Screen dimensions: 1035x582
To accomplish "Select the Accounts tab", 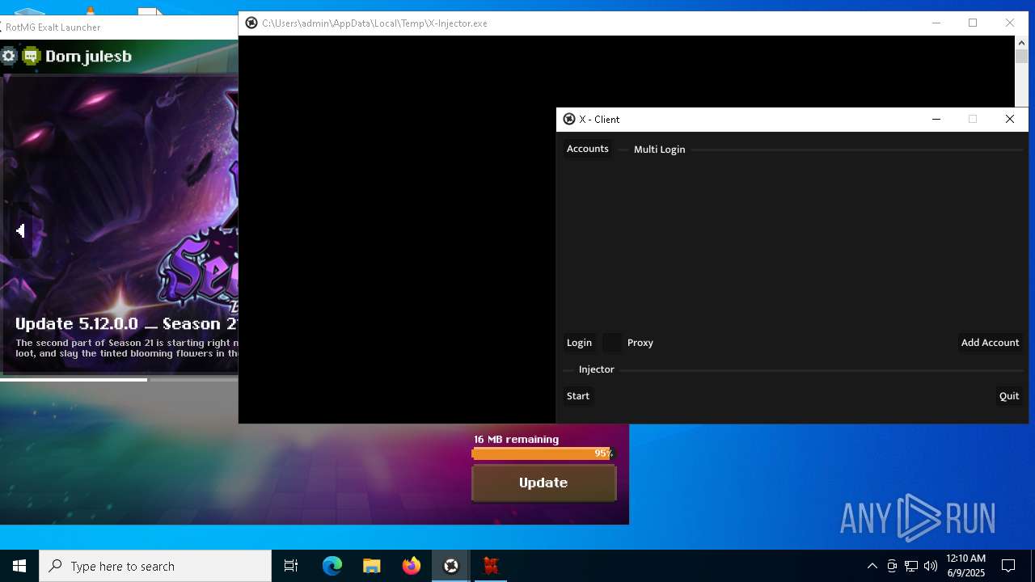I will coord(588,149).
